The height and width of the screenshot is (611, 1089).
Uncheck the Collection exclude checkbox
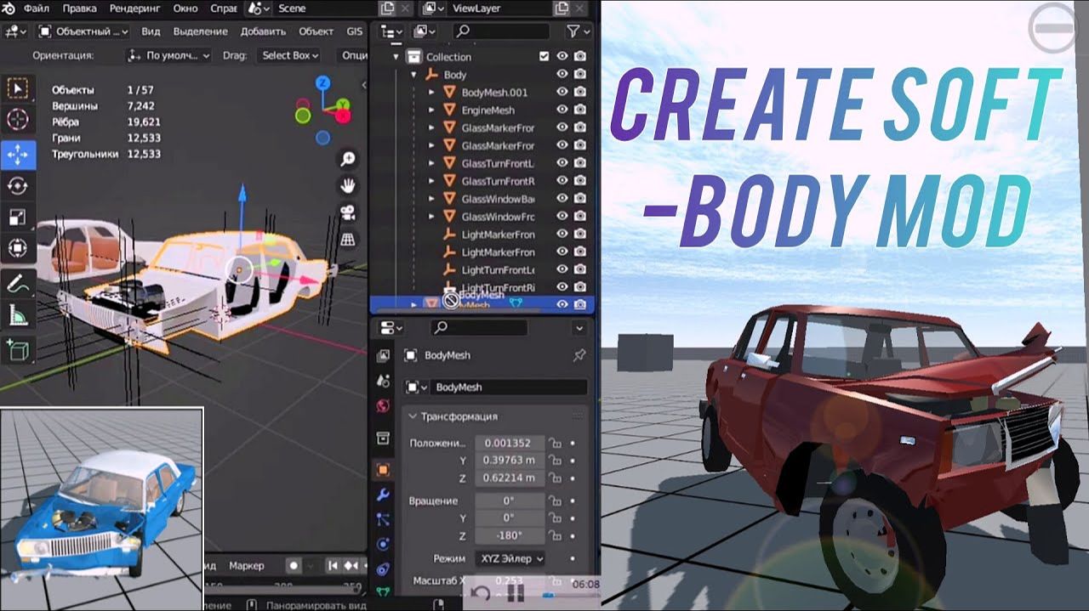(x=544, y=56)
